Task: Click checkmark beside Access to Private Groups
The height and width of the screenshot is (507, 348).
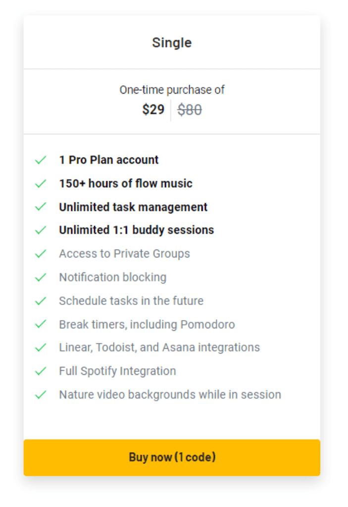Action: coord(41,254)
